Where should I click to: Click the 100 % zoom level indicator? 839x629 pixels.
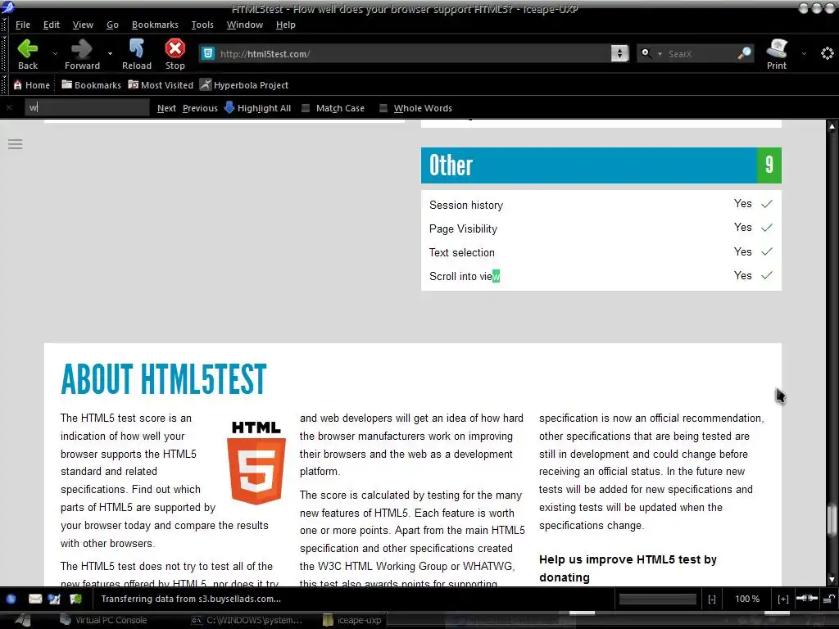[x=747, y=599]
